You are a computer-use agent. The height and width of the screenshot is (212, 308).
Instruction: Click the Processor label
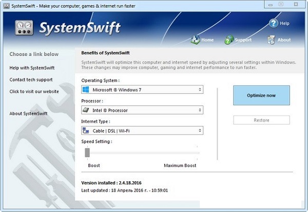click(92, 101)
